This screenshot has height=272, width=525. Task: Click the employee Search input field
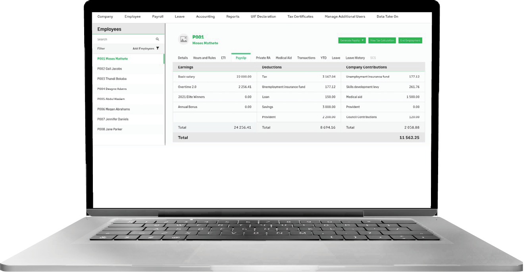click(x=123, y=39)
